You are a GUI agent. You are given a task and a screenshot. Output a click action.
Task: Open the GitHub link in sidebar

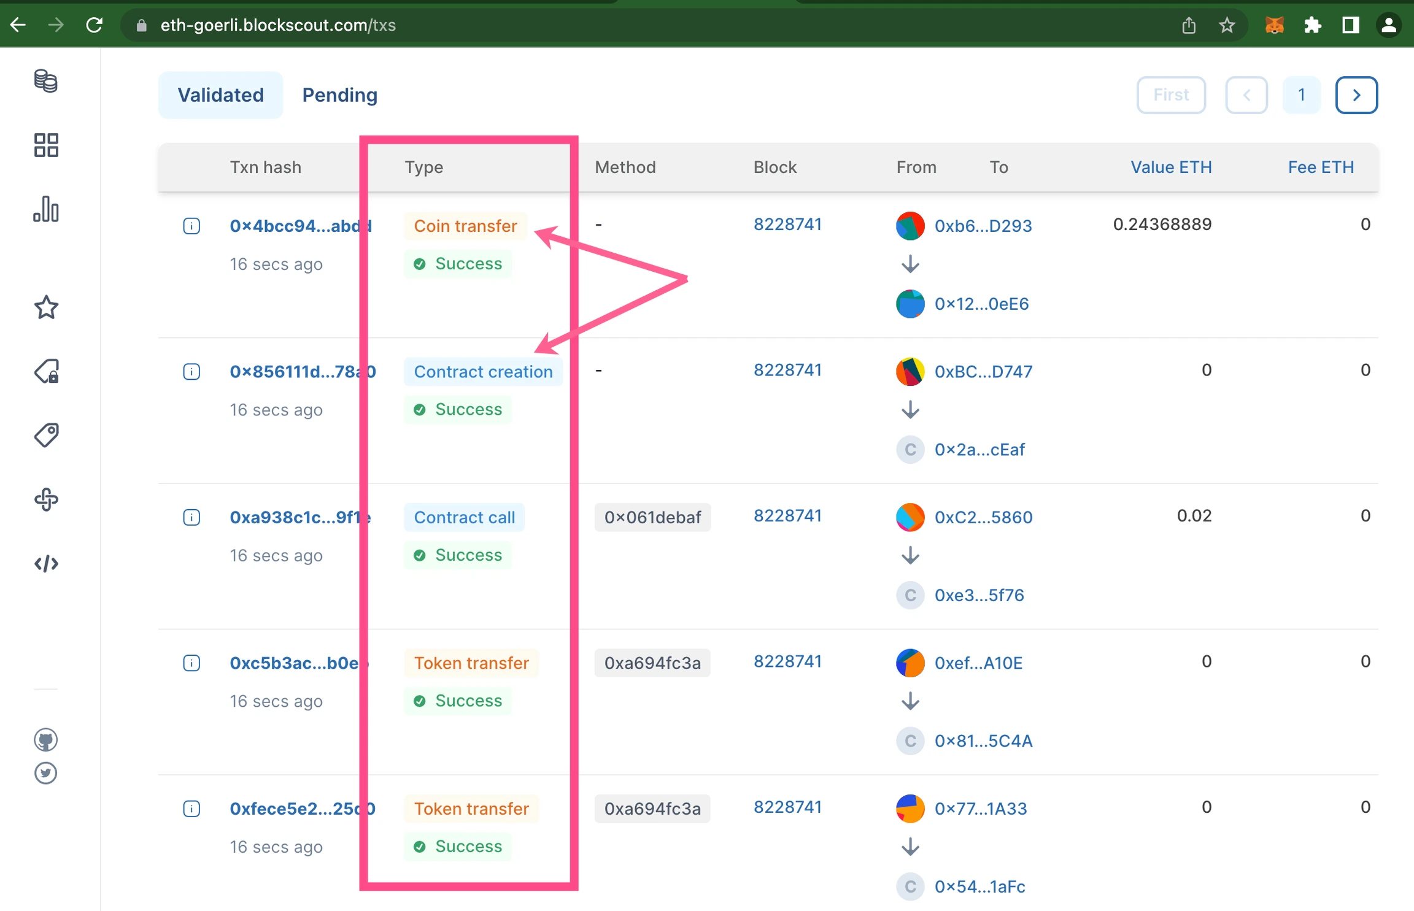click(46, 740)
